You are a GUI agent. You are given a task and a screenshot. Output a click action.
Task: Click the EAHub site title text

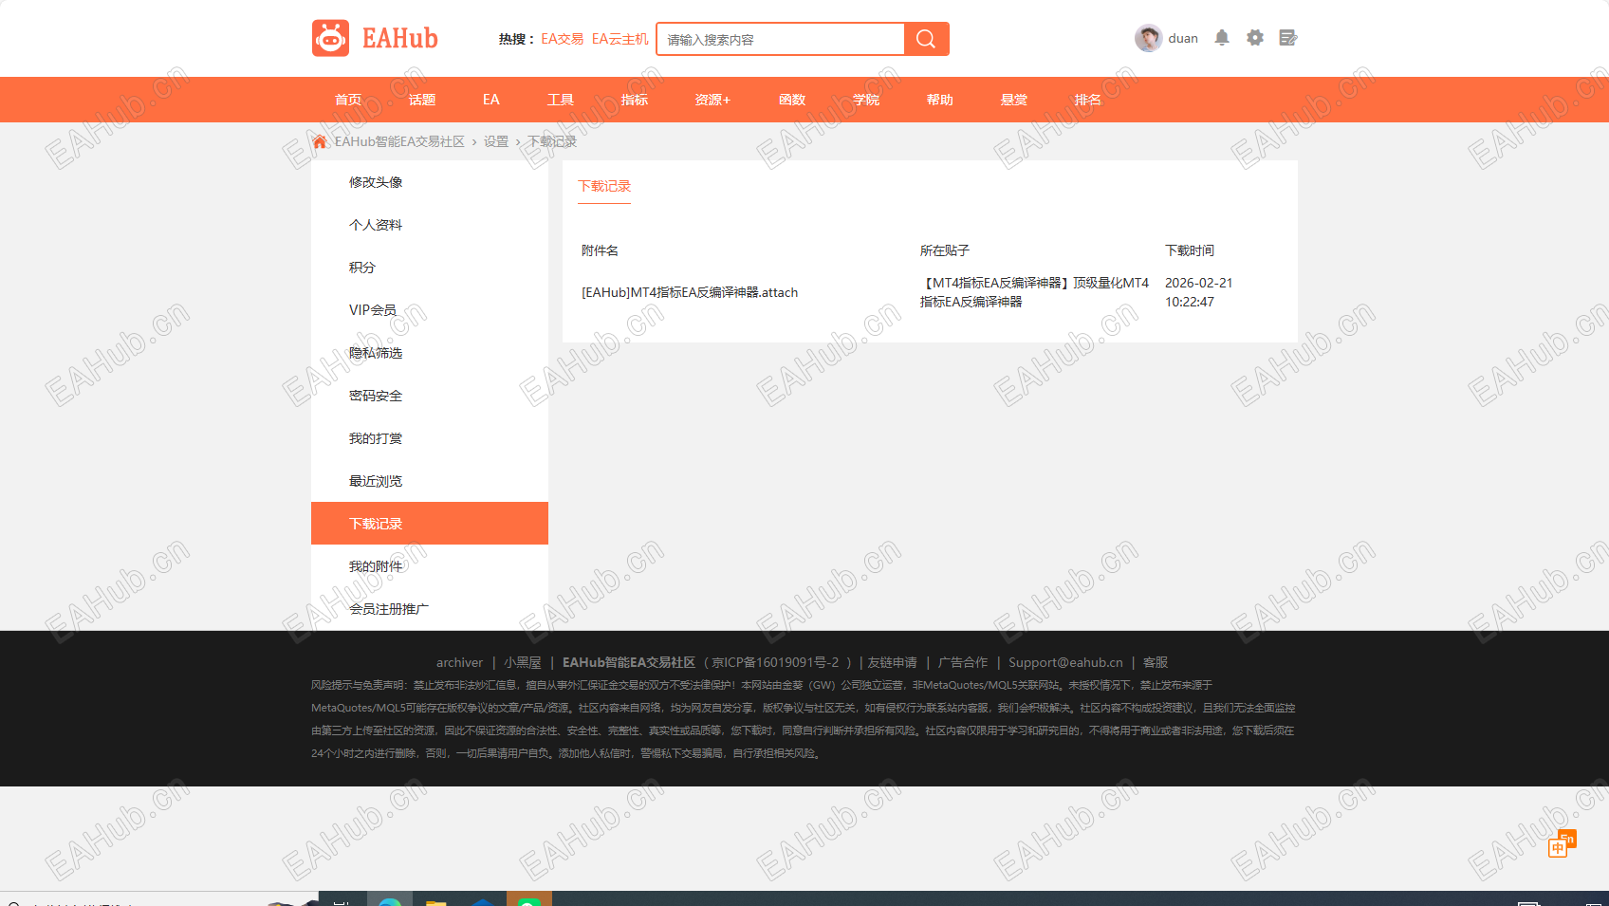pyautogui.click(x=400, y=38)
